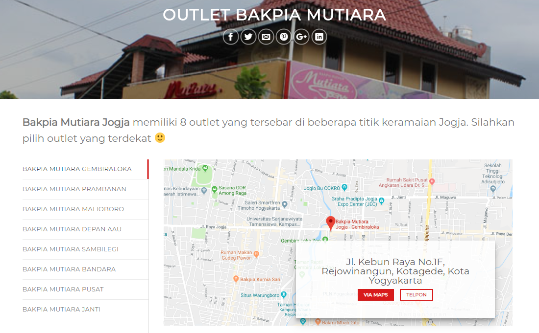Viewport: 539px width, 333px height.
Task: Click the TELPON button
Action: click(x=416, y=295)
